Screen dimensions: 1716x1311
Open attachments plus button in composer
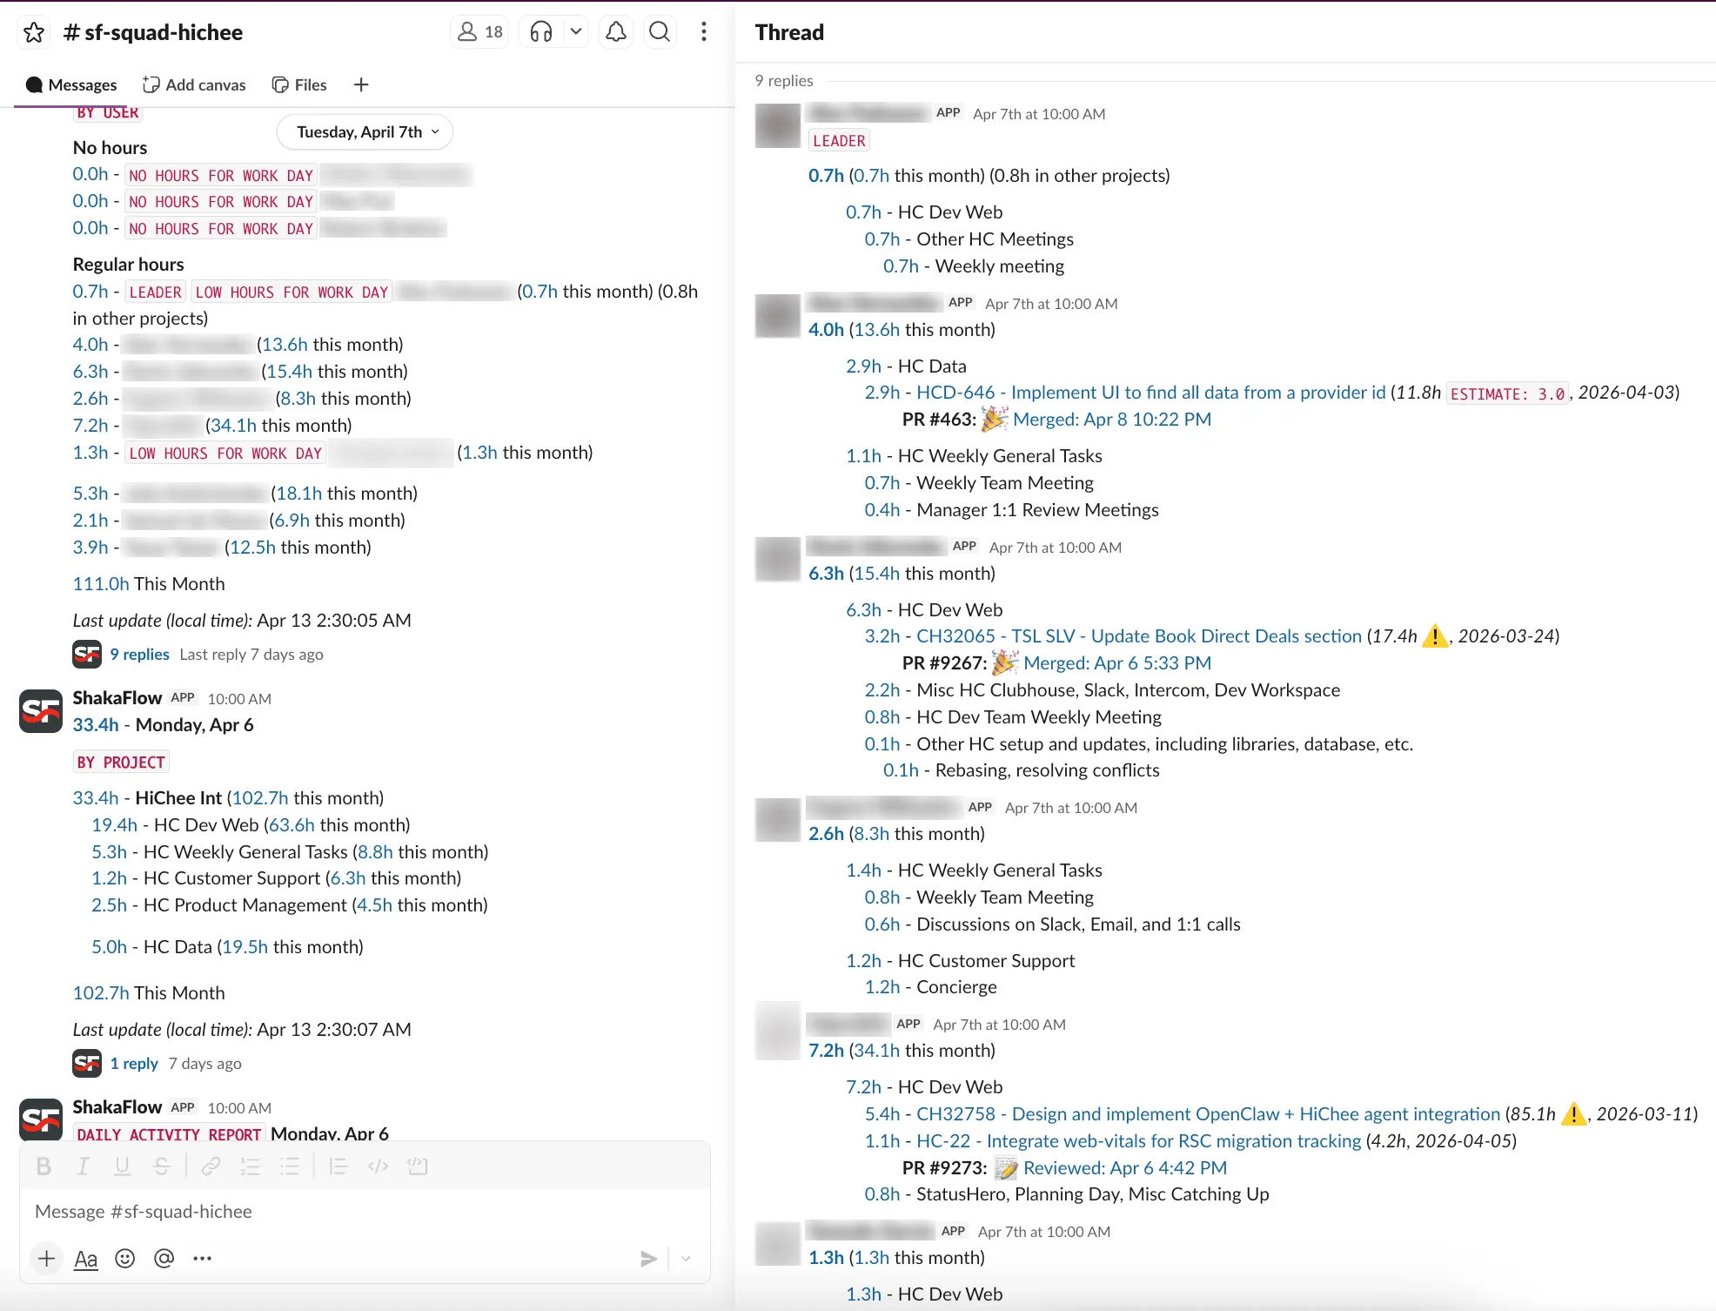click(x=46, y=1259)
